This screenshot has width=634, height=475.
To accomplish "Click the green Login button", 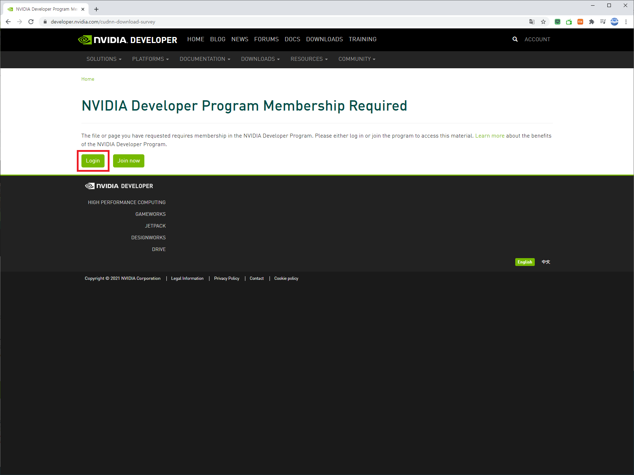I will point(93,161).
